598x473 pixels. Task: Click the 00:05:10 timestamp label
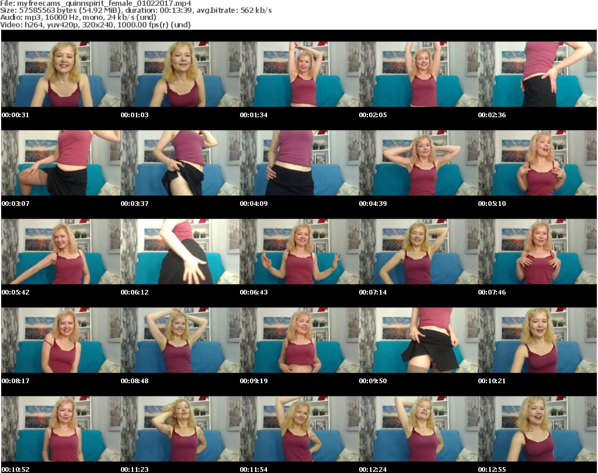[x=492, y=204]
